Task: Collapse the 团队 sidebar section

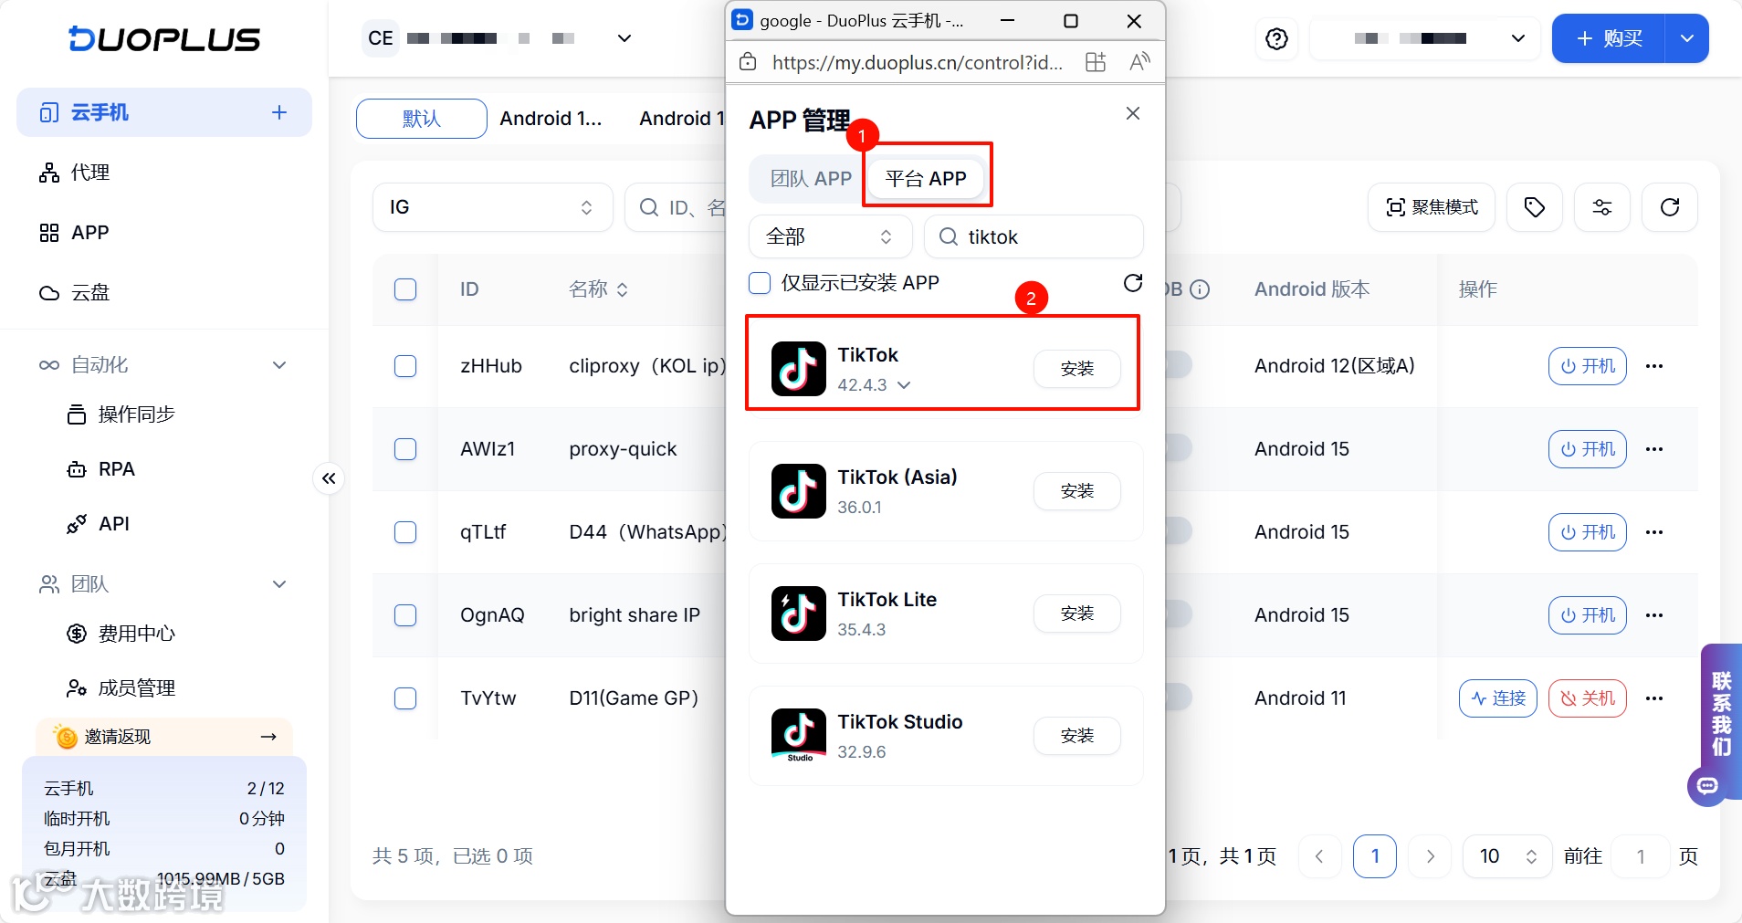Action: pos(279,584)
